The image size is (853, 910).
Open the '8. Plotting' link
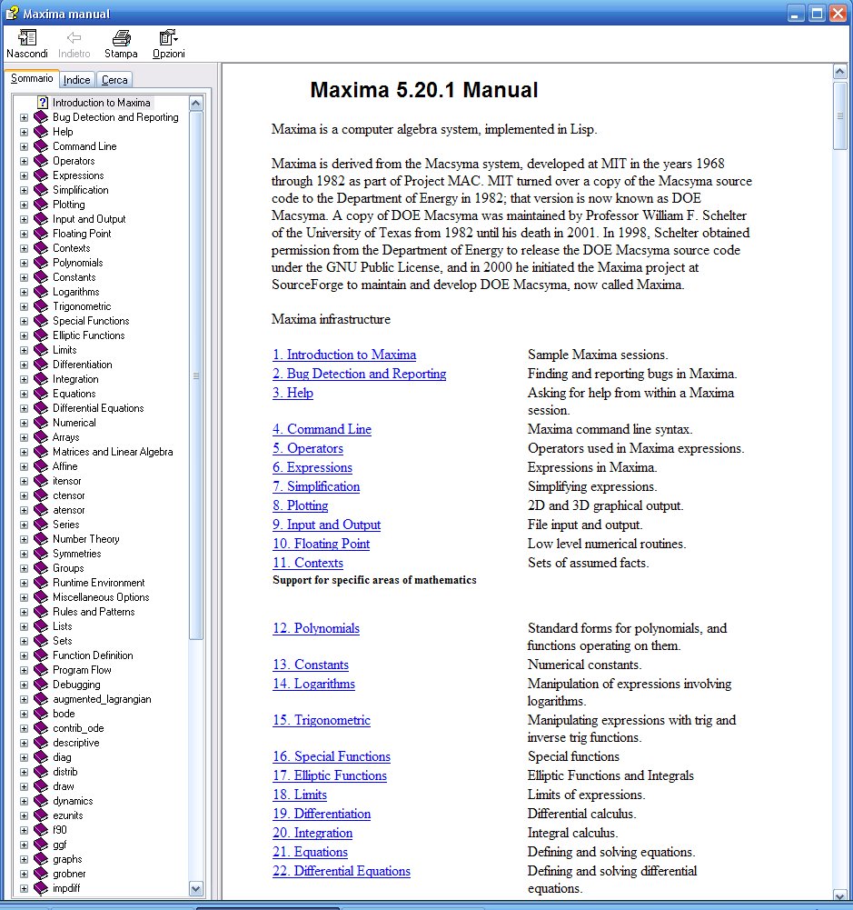coord(301,505)
